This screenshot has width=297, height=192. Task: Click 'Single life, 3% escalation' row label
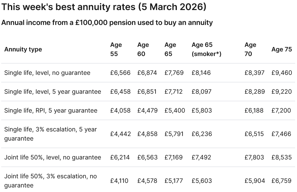coord(50,134)
